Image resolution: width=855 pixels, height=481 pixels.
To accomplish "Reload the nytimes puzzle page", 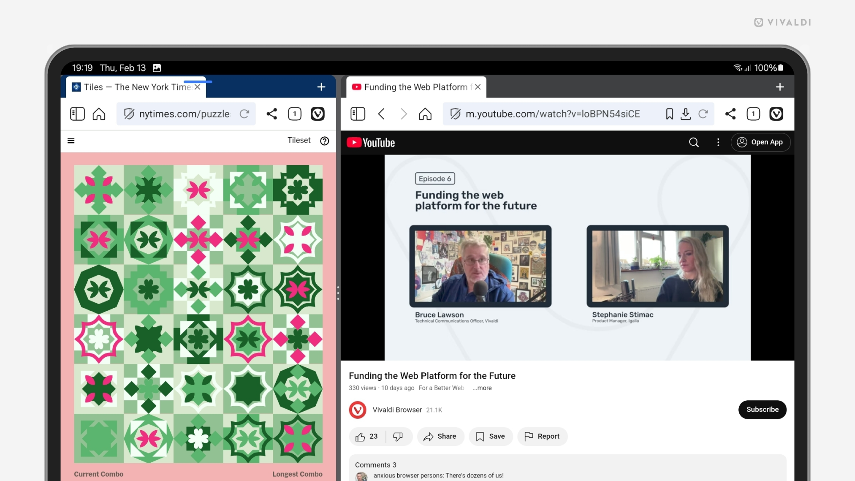I will tap(244, 114).
